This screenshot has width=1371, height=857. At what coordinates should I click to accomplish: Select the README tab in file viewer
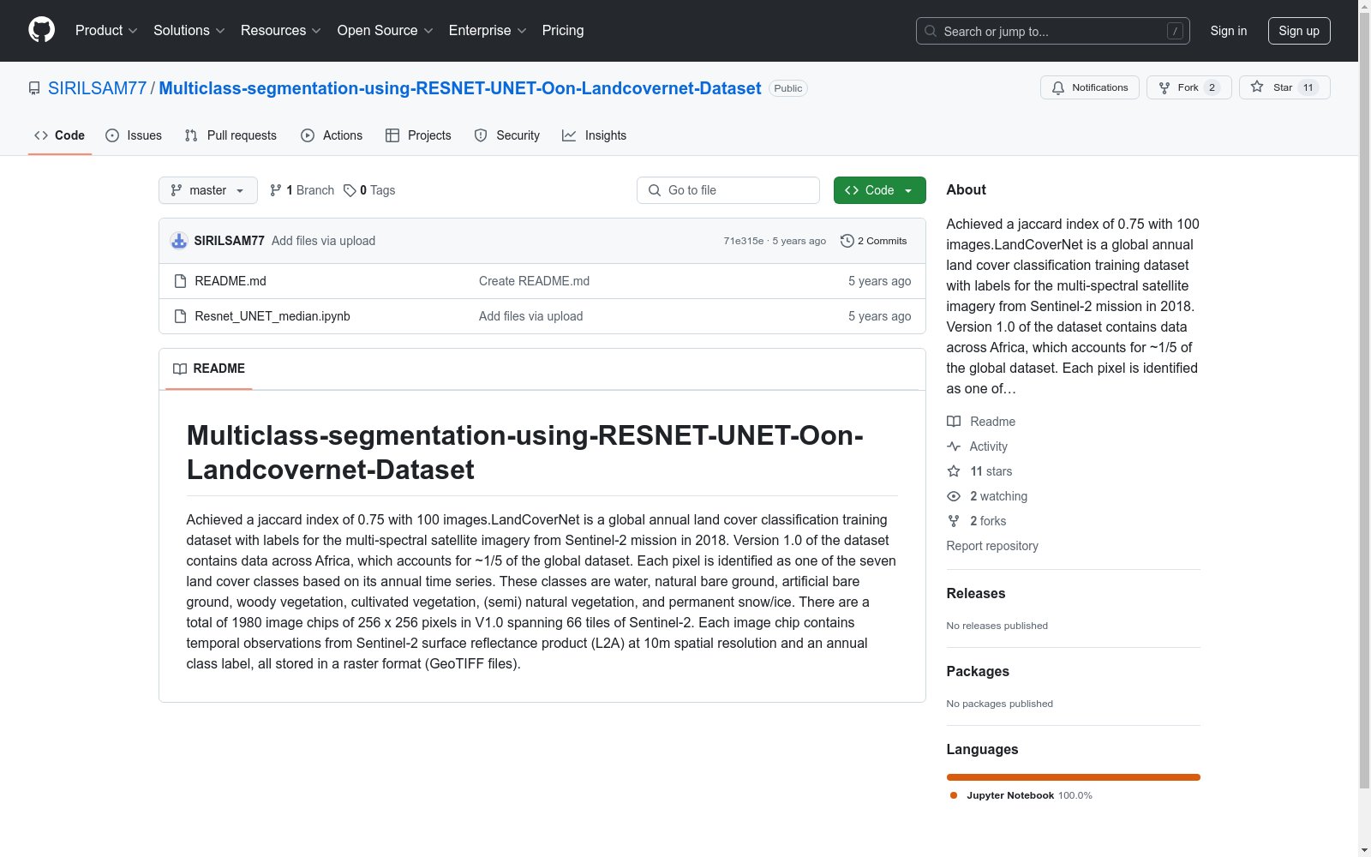point(209,369)
